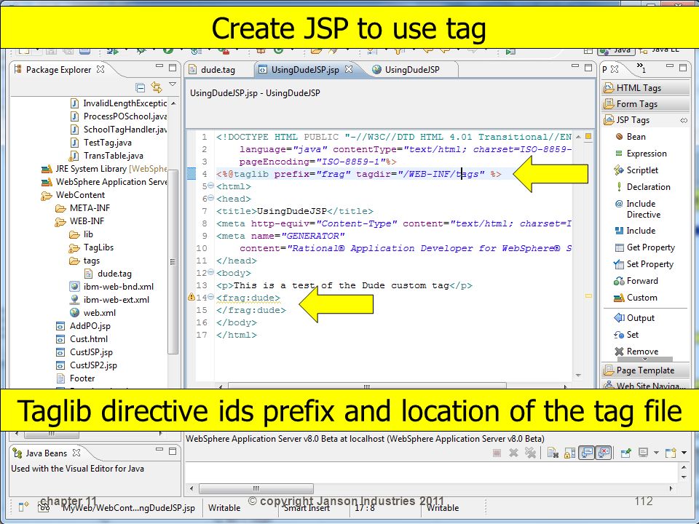The width and height of the screenshot is (699, 524).
Task: Click the editor vertical scrollbar down arrow
Action: click(x=578, y=376)
